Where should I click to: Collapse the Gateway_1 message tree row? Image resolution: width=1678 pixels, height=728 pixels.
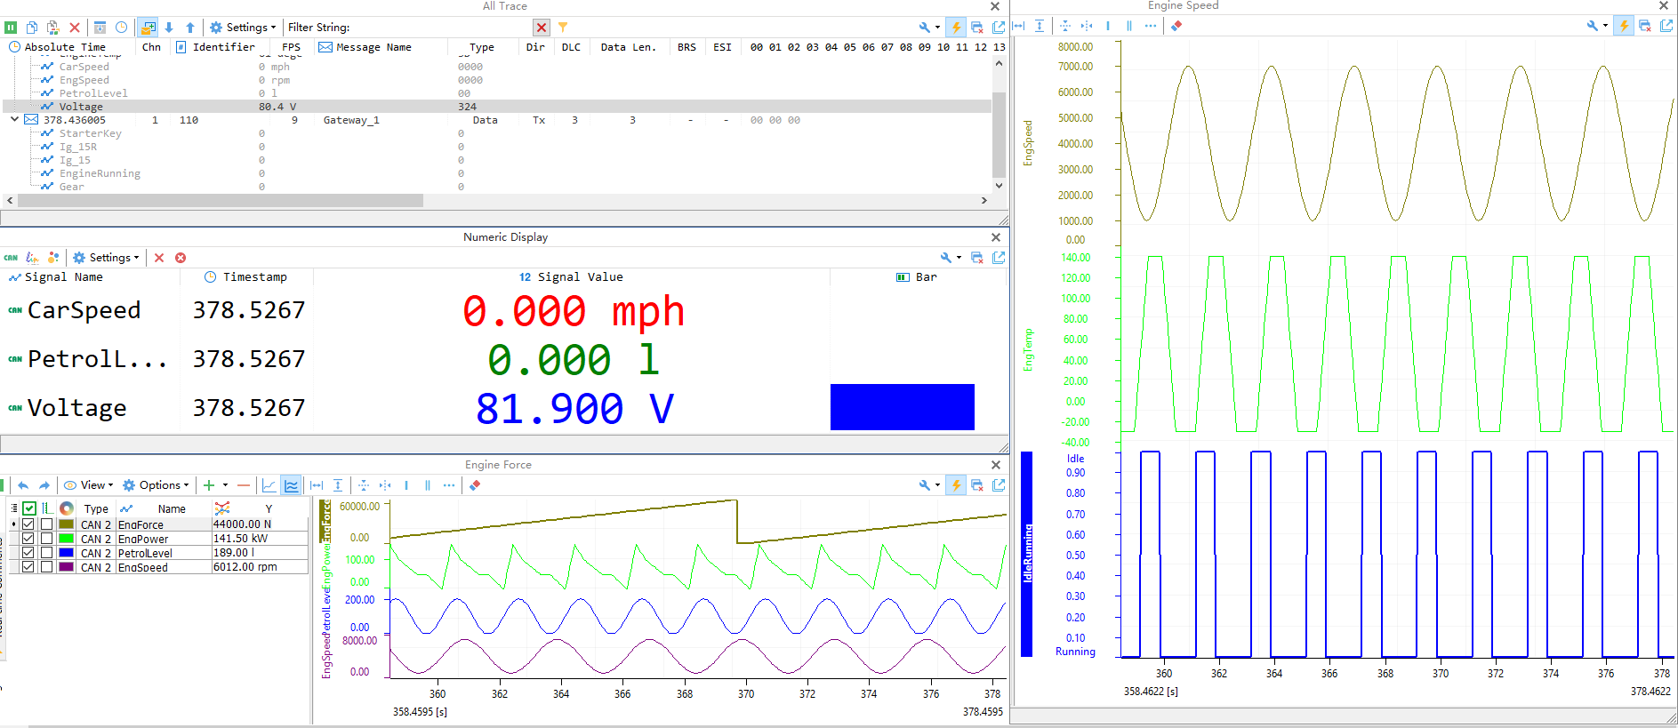click(14, 119)
